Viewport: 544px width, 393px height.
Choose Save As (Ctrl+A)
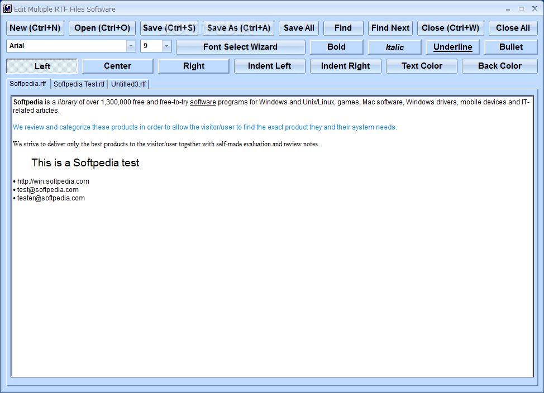pos(238,28)
